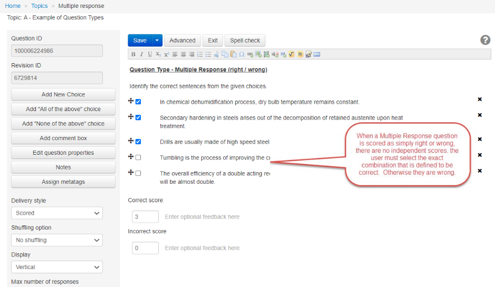This screenshot has width=495, height=287.
Task: Delete the Drills high speed steel choice
Action: pos(480,139)
